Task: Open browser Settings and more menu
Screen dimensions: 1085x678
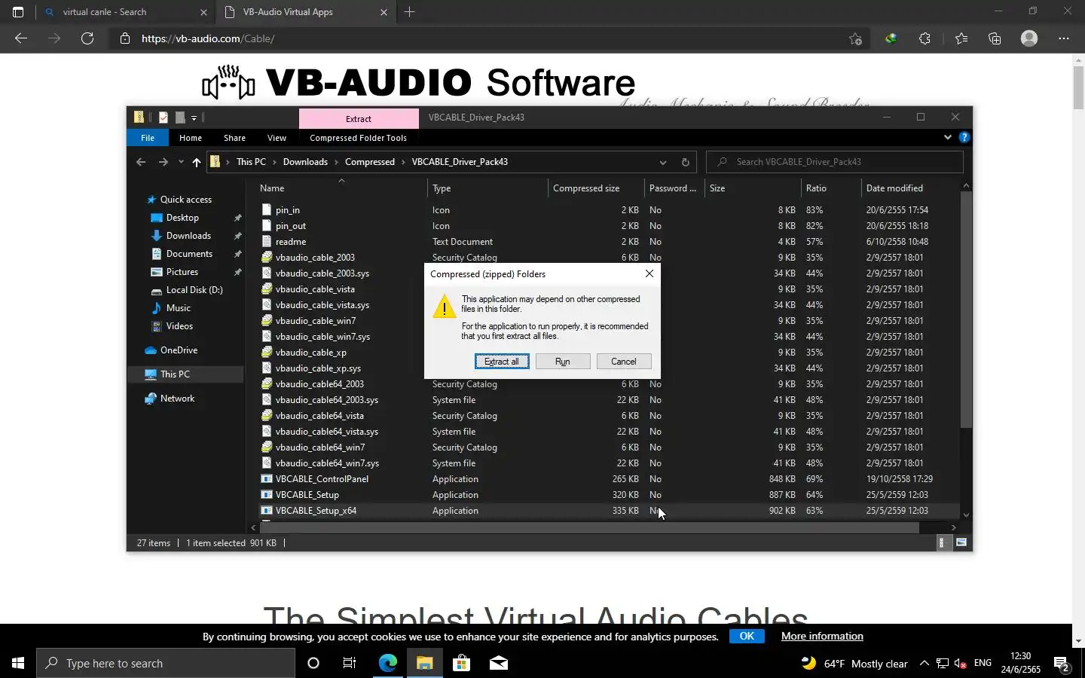Action: (x=1064, y=38)
